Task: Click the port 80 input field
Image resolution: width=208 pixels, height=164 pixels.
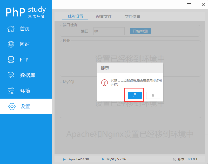Action: 109,31
